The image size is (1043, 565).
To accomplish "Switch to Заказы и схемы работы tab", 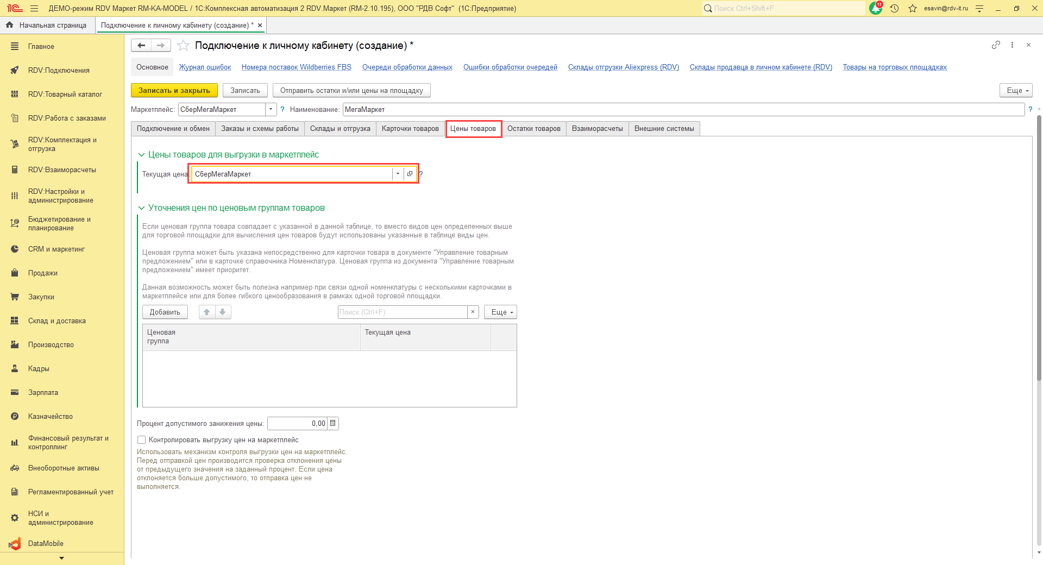I will click(260, 129).
